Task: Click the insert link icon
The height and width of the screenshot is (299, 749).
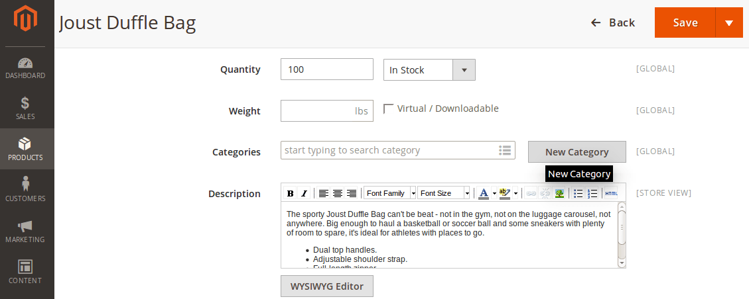Action: coord(531,193)
